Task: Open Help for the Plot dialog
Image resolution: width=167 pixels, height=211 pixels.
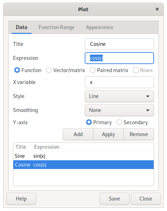Action: [x=21, y=199]
